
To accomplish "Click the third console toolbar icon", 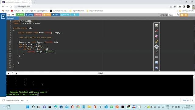I will 16,73.
